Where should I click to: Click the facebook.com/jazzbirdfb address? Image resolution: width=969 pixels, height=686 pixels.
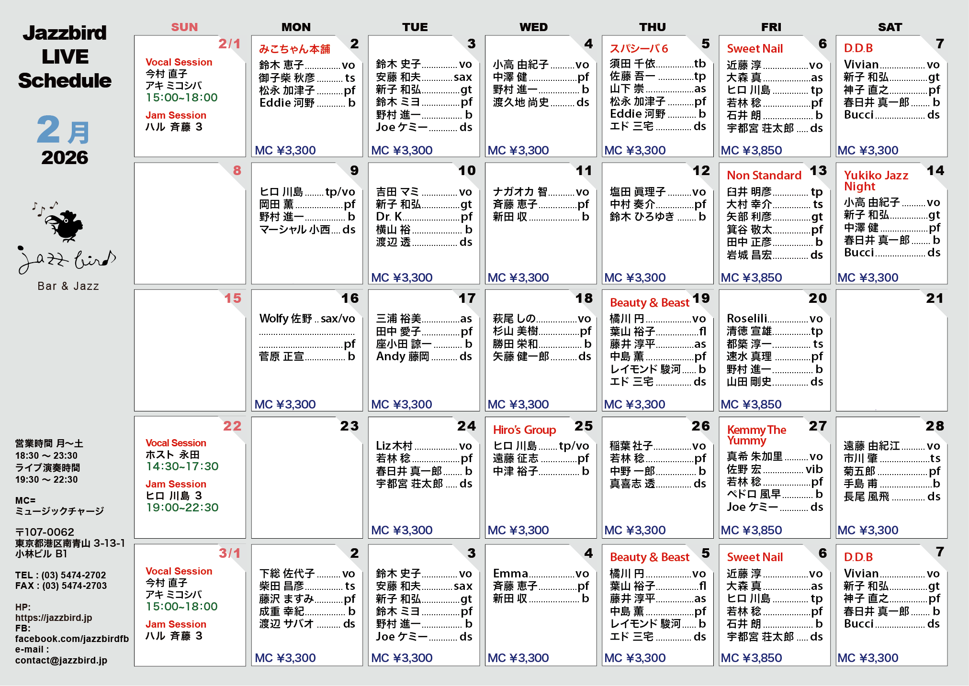click(x=72, y=639)
